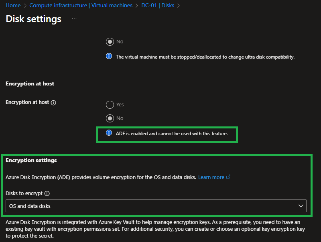Select the ultra disk compatibility No radio
This screenshot has width=321, height=242.
coord(110,42)
